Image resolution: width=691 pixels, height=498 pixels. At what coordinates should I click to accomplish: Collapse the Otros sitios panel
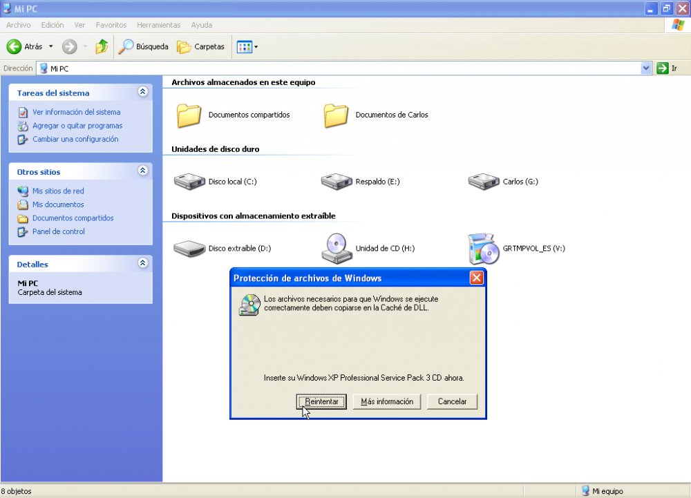coord(142,171)
